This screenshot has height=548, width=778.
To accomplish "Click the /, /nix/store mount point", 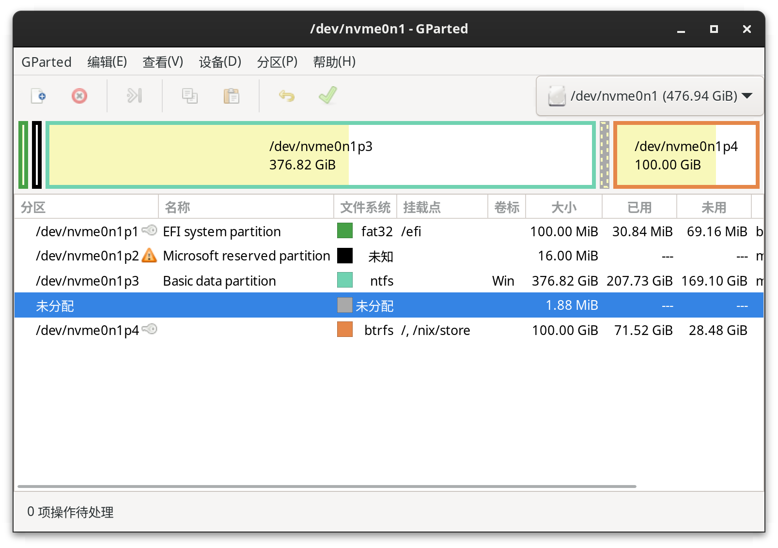I will click(x=436, y=331).
